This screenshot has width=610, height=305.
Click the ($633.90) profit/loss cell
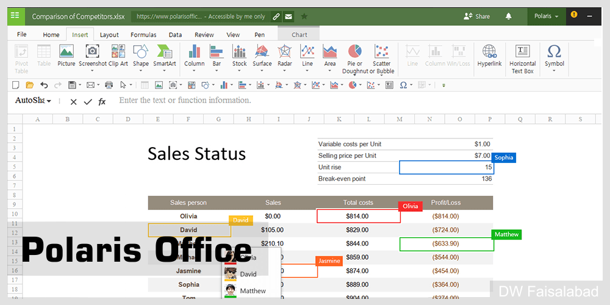pyautogui.click(x=447, y=244)
